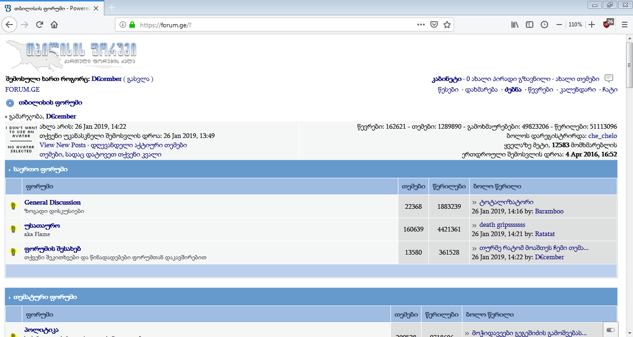This screenshot has height=337, width=633.
Task: Click the View New Posts link
Action: pyautogui.click(x=63, y=145)
